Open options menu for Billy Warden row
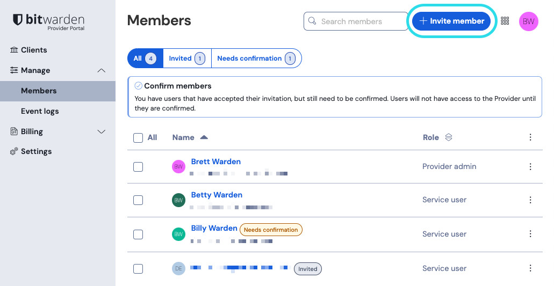Viewport: 554px width, 286px height. (x=530, y=234)
